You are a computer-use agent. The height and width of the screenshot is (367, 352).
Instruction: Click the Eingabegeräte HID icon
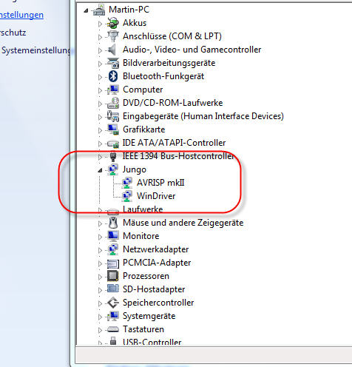click(x=113, y=116)
